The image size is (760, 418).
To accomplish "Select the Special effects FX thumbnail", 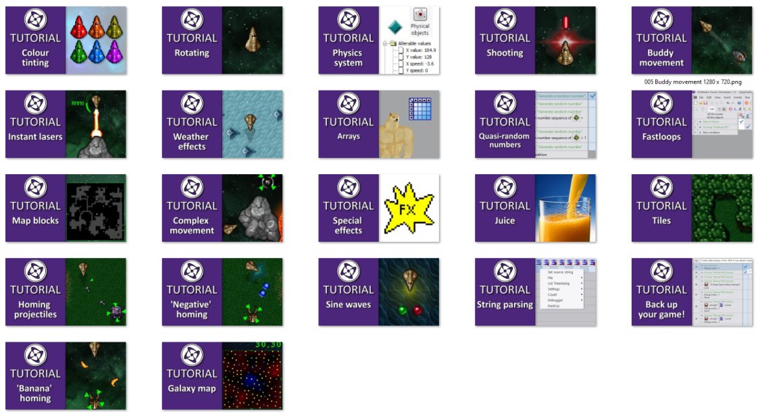I will (x=379, y=208).
